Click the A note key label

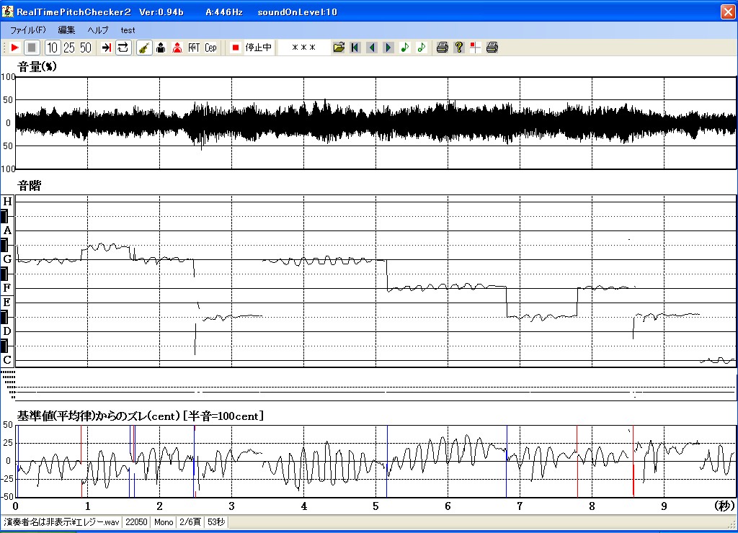(7, 230)
